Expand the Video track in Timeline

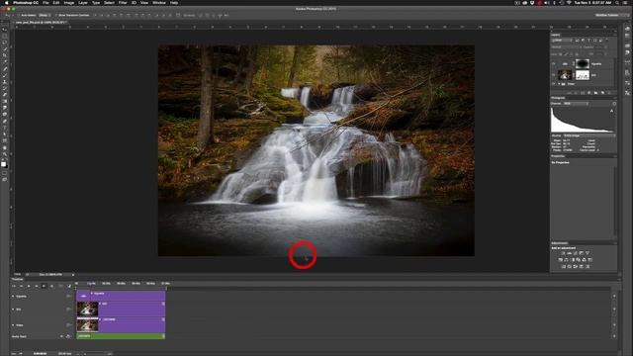coord(13,325)
